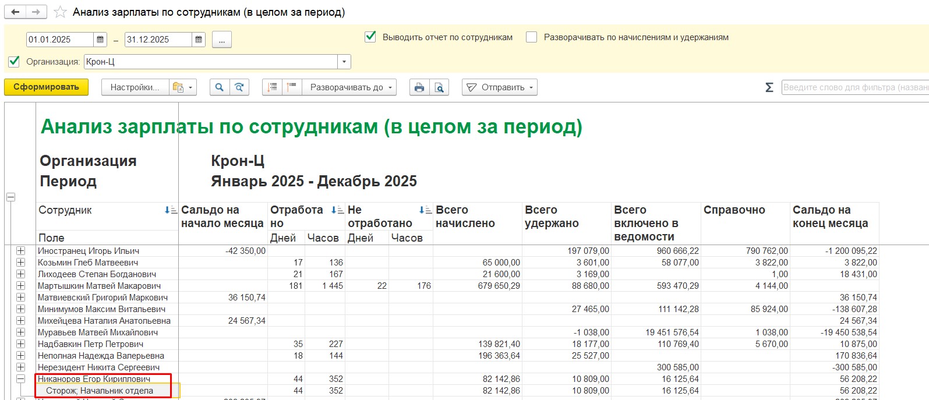Select cell 196 363,64 for Неполная Надежда
The image size is (929, 400).
pyautogui.click(x=478, y=356)
